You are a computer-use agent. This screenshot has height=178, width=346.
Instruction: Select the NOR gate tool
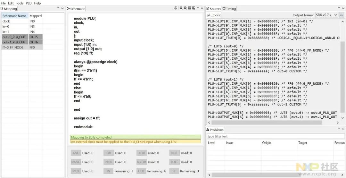[109, 162]
